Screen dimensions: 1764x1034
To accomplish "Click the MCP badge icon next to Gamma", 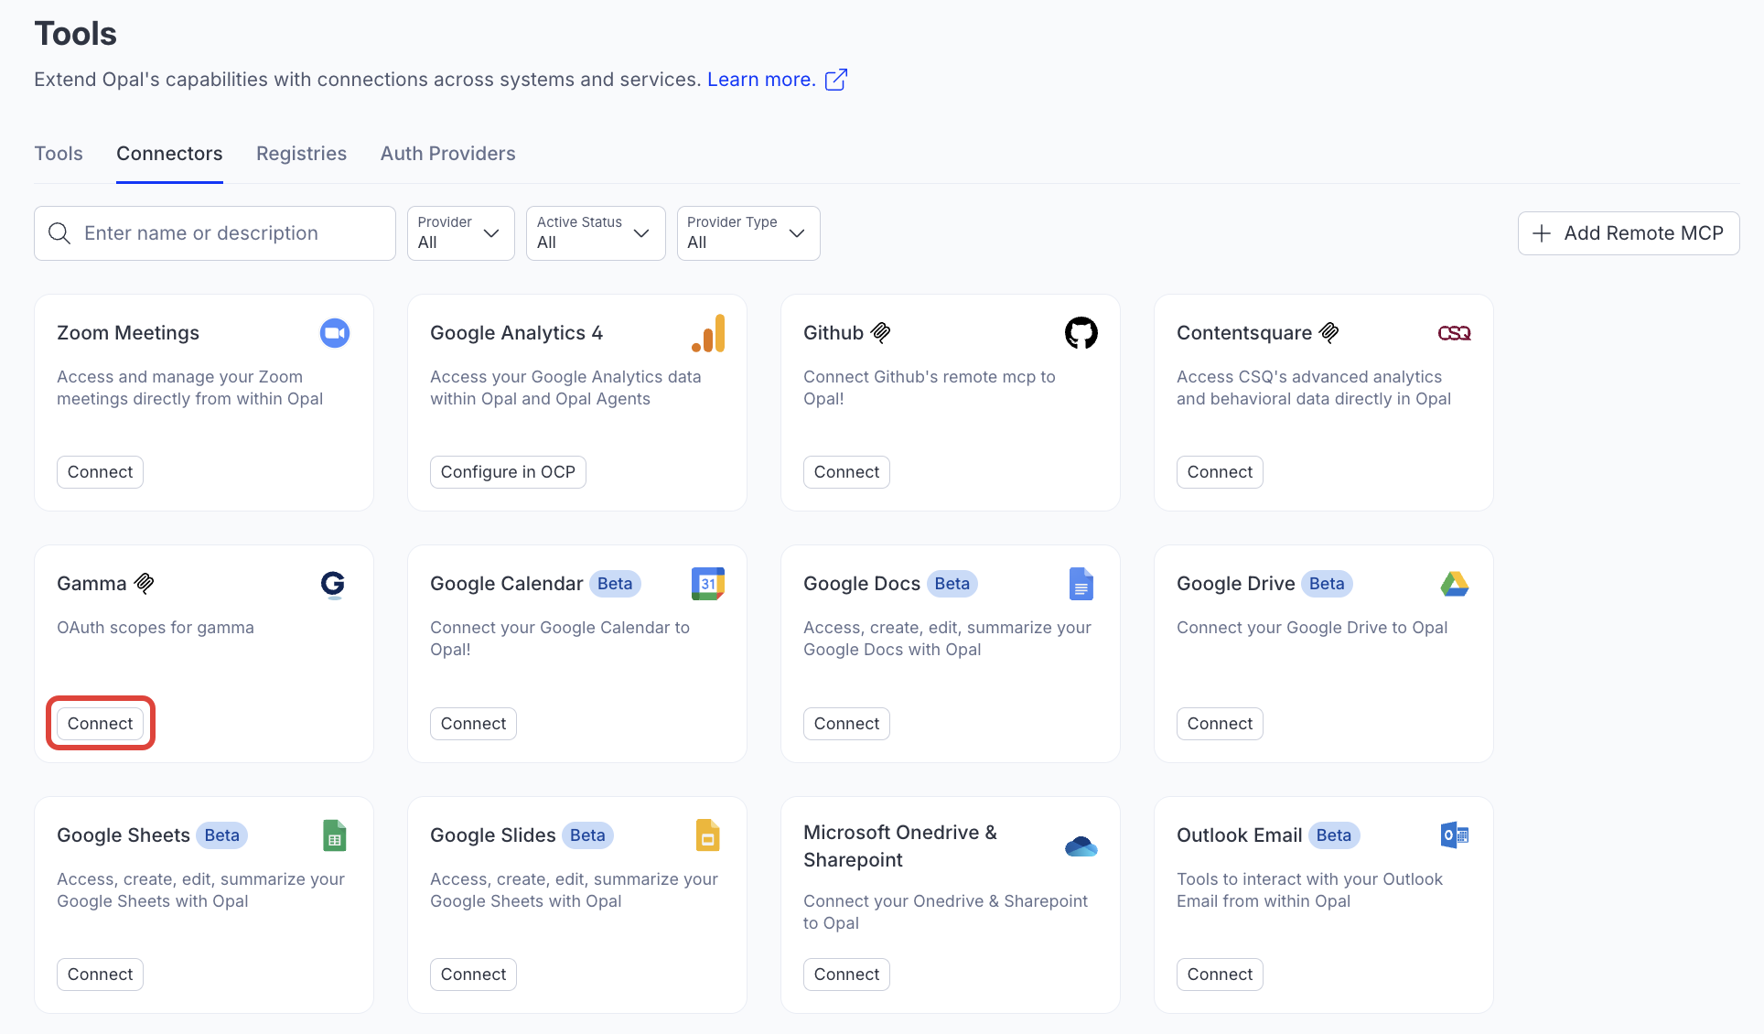I will 144,584.
